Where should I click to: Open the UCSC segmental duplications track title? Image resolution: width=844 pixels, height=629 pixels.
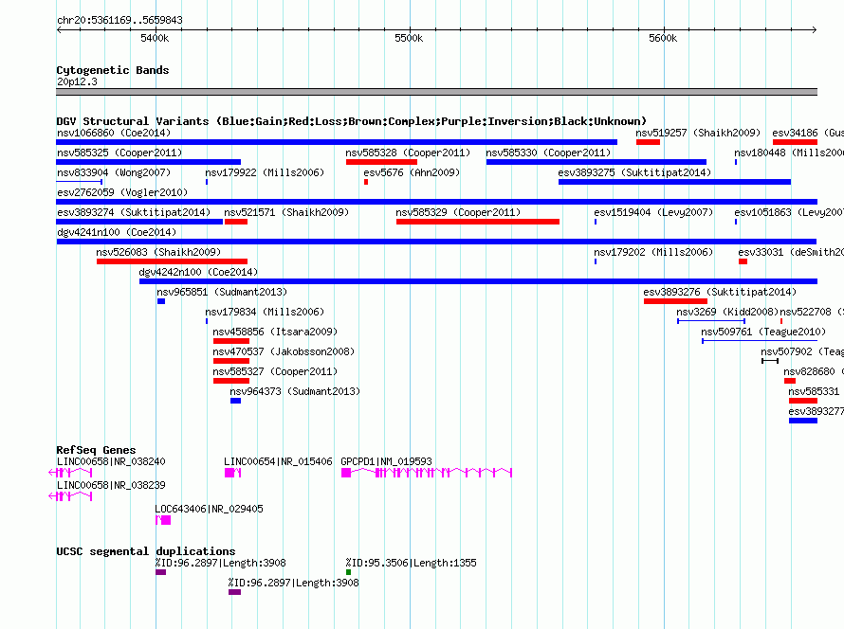[x=146, y=551]
